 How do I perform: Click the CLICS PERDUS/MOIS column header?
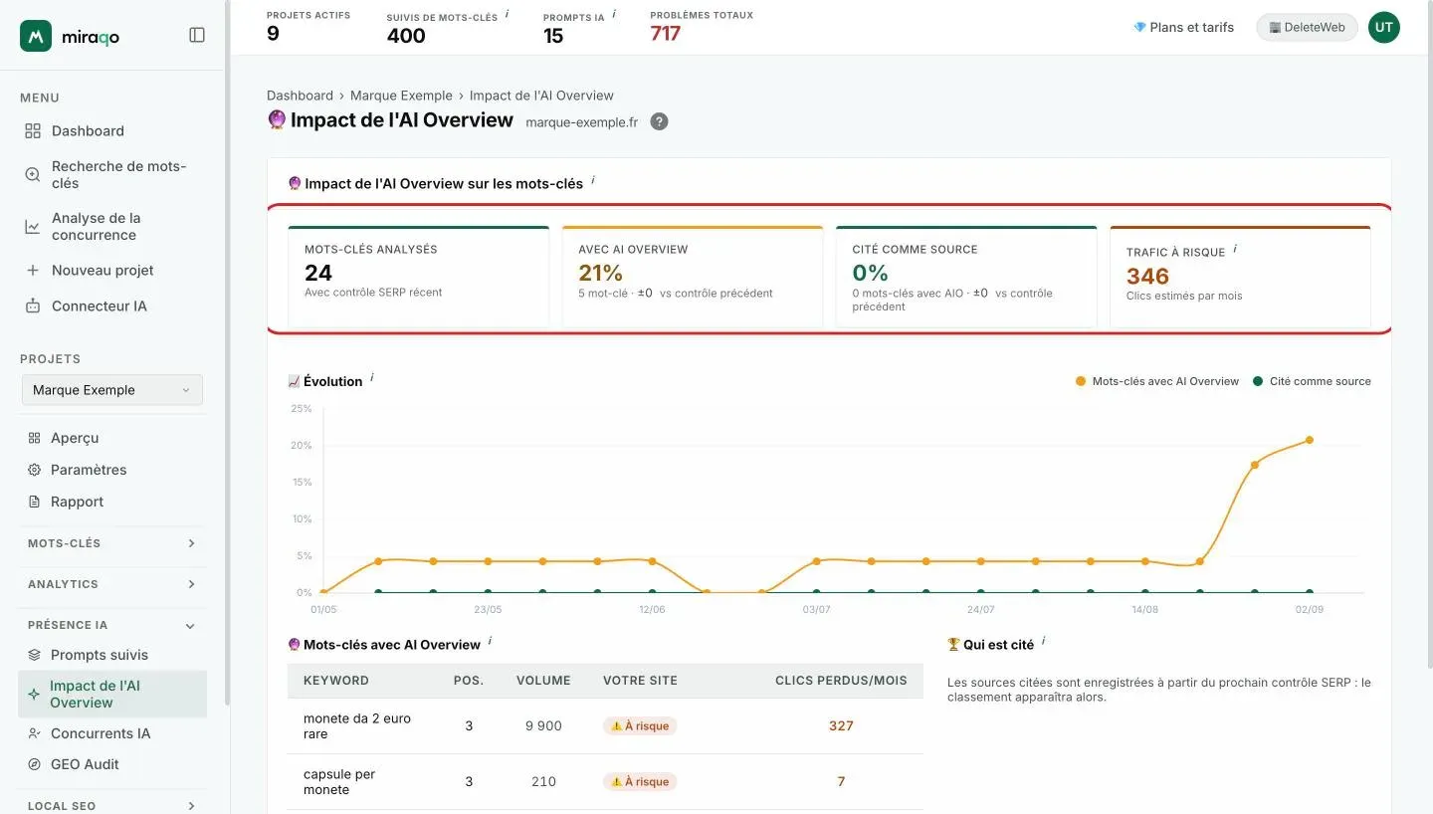(x=841, y=681)
